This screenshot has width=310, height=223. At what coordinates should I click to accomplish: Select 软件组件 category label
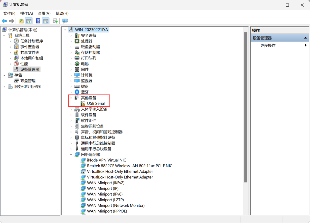pos(89,120)
